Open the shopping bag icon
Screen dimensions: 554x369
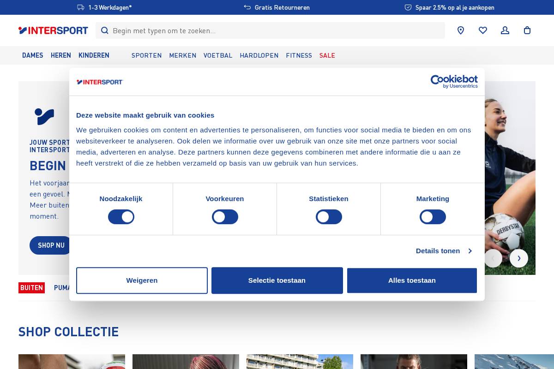click(527, 30)
